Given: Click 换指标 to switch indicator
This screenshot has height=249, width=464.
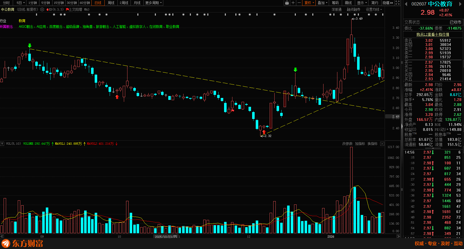Looking at the screenshot, I should (x=372, y=144).
